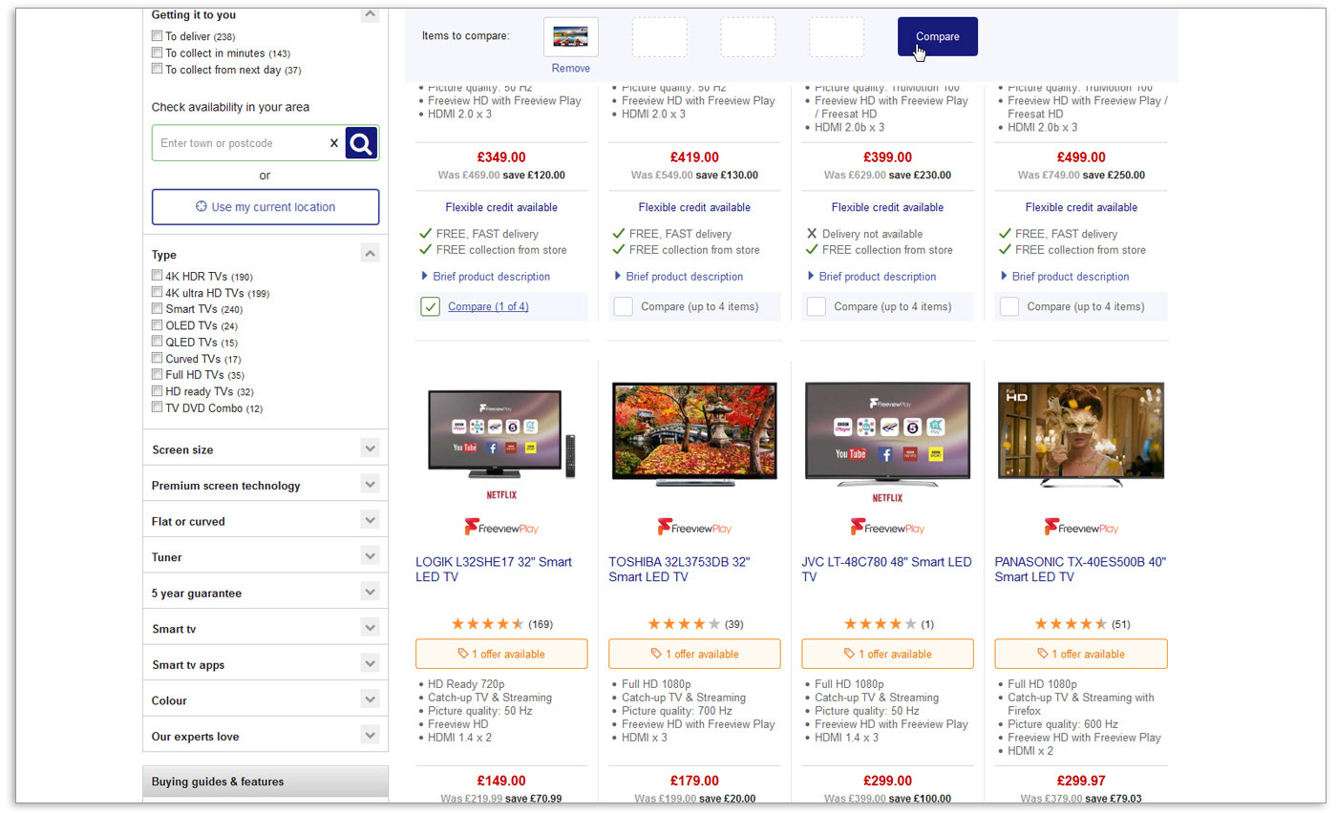Image resolution: width=1337 pixels, height=813 pixels.
Task: Click the Netflix logo under the LOGIK TV
Action: (x=501, y=496)
